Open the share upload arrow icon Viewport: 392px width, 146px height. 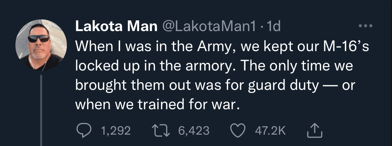tap(315, 131)
